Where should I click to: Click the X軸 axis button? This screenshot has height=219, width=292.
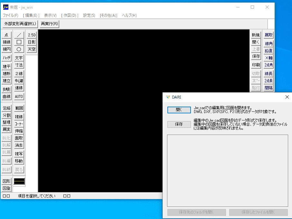click(268, 58)
